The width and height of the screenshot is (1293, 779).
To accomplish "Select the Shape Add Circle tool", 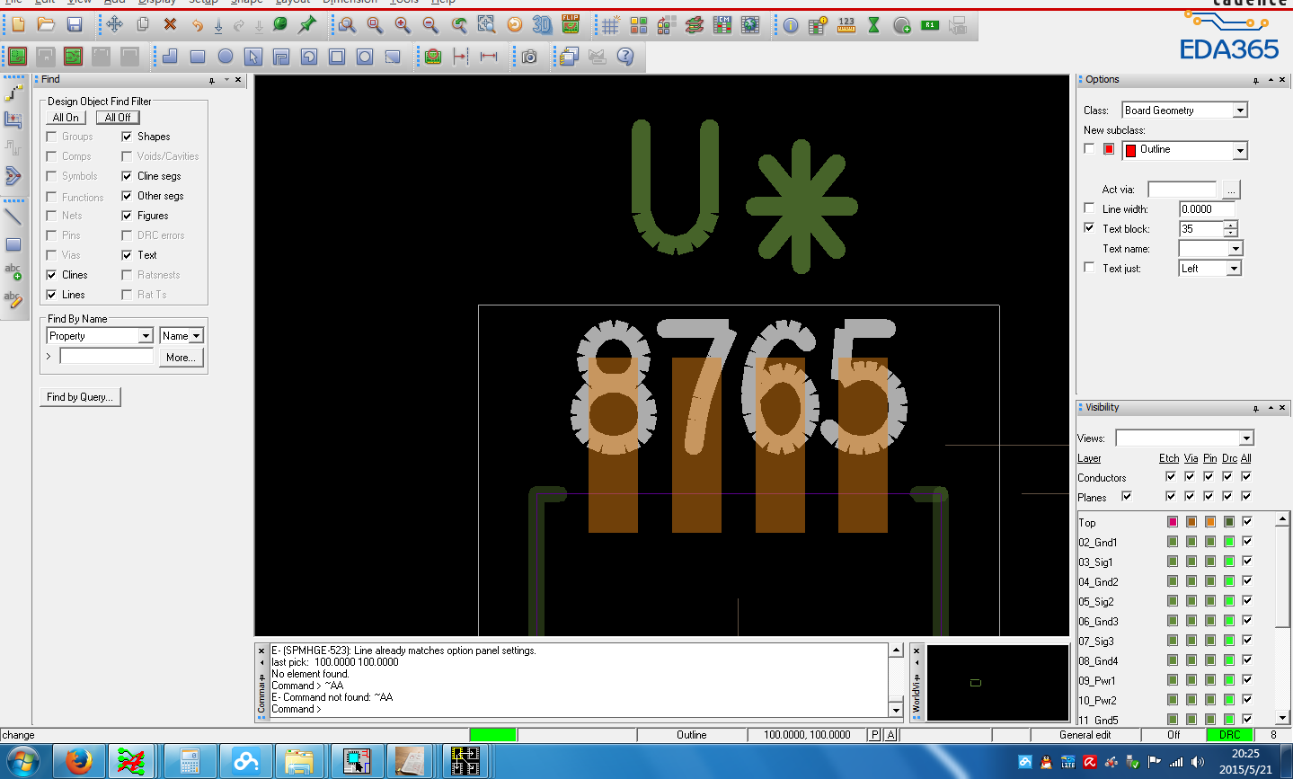I will point(226,57).
